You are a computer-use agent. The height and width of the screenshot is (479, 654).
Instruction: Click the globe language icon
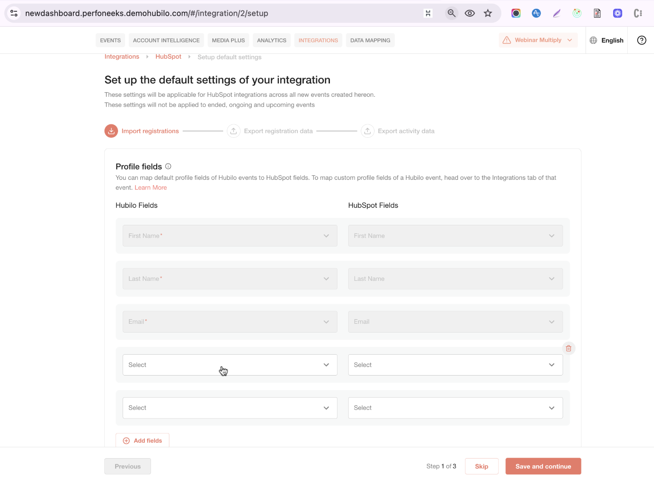pos(594,40)
